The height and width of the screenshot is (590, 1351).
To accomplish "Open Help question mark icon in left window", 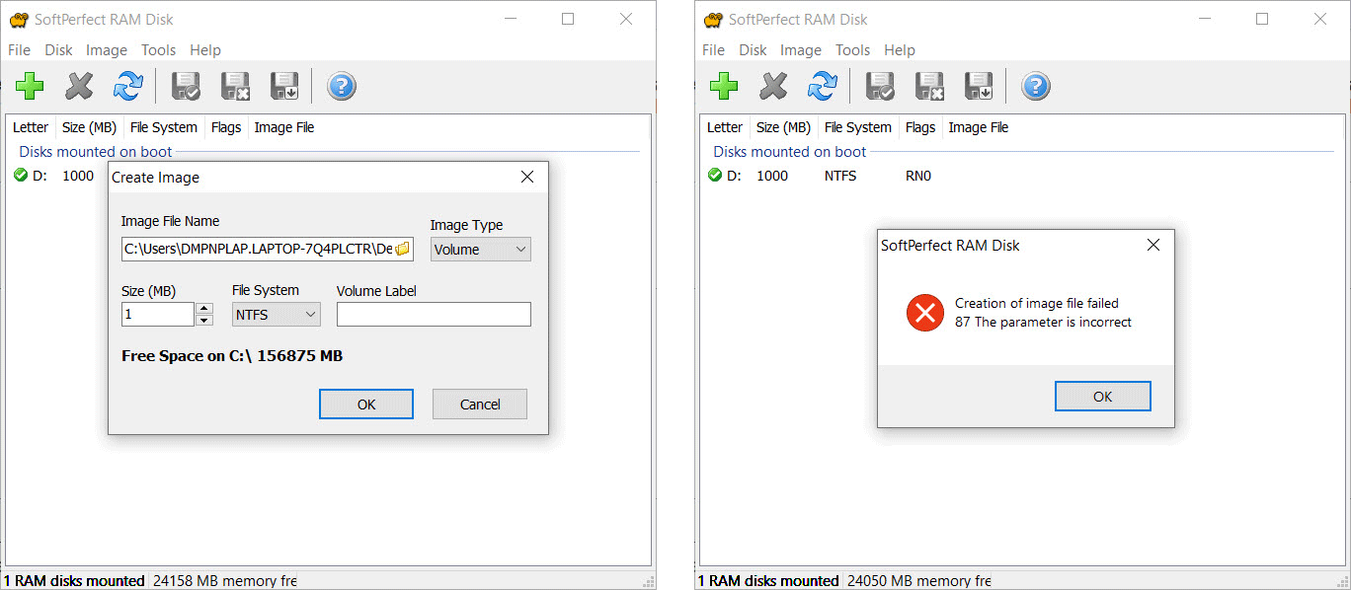I will click(x=341, y=87).
